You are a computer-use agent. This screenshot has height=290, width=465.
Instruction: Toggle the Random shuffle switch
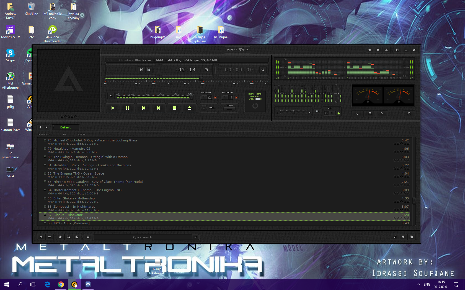pyautogui.click(x=228, y=97)
